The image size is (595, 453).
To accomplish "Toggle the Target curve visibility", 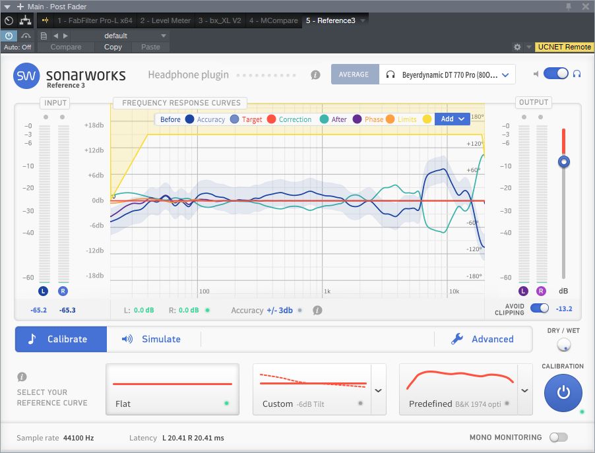I will (x=271, y=119).
